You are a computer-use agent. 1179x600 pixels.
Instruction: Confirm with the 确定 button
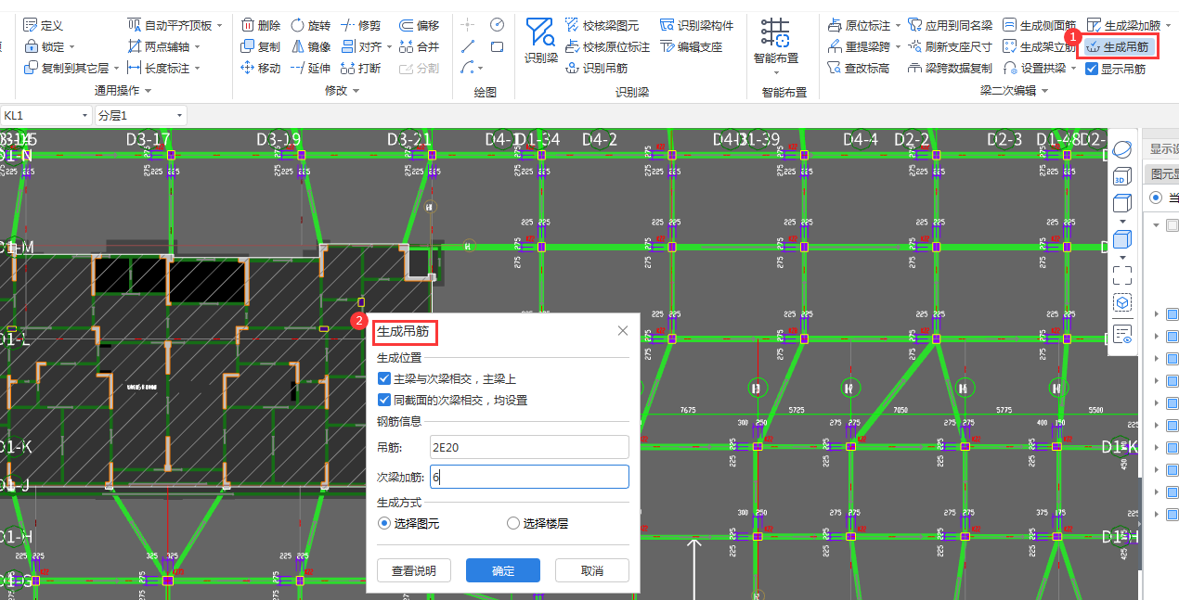(503, 570)
